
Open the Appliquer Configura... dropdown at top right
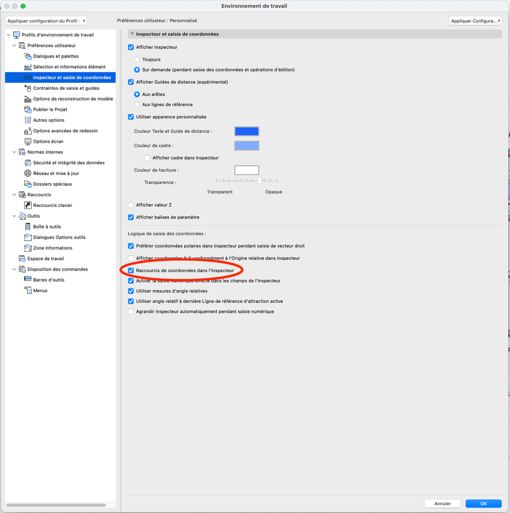(x=475, y=21)
